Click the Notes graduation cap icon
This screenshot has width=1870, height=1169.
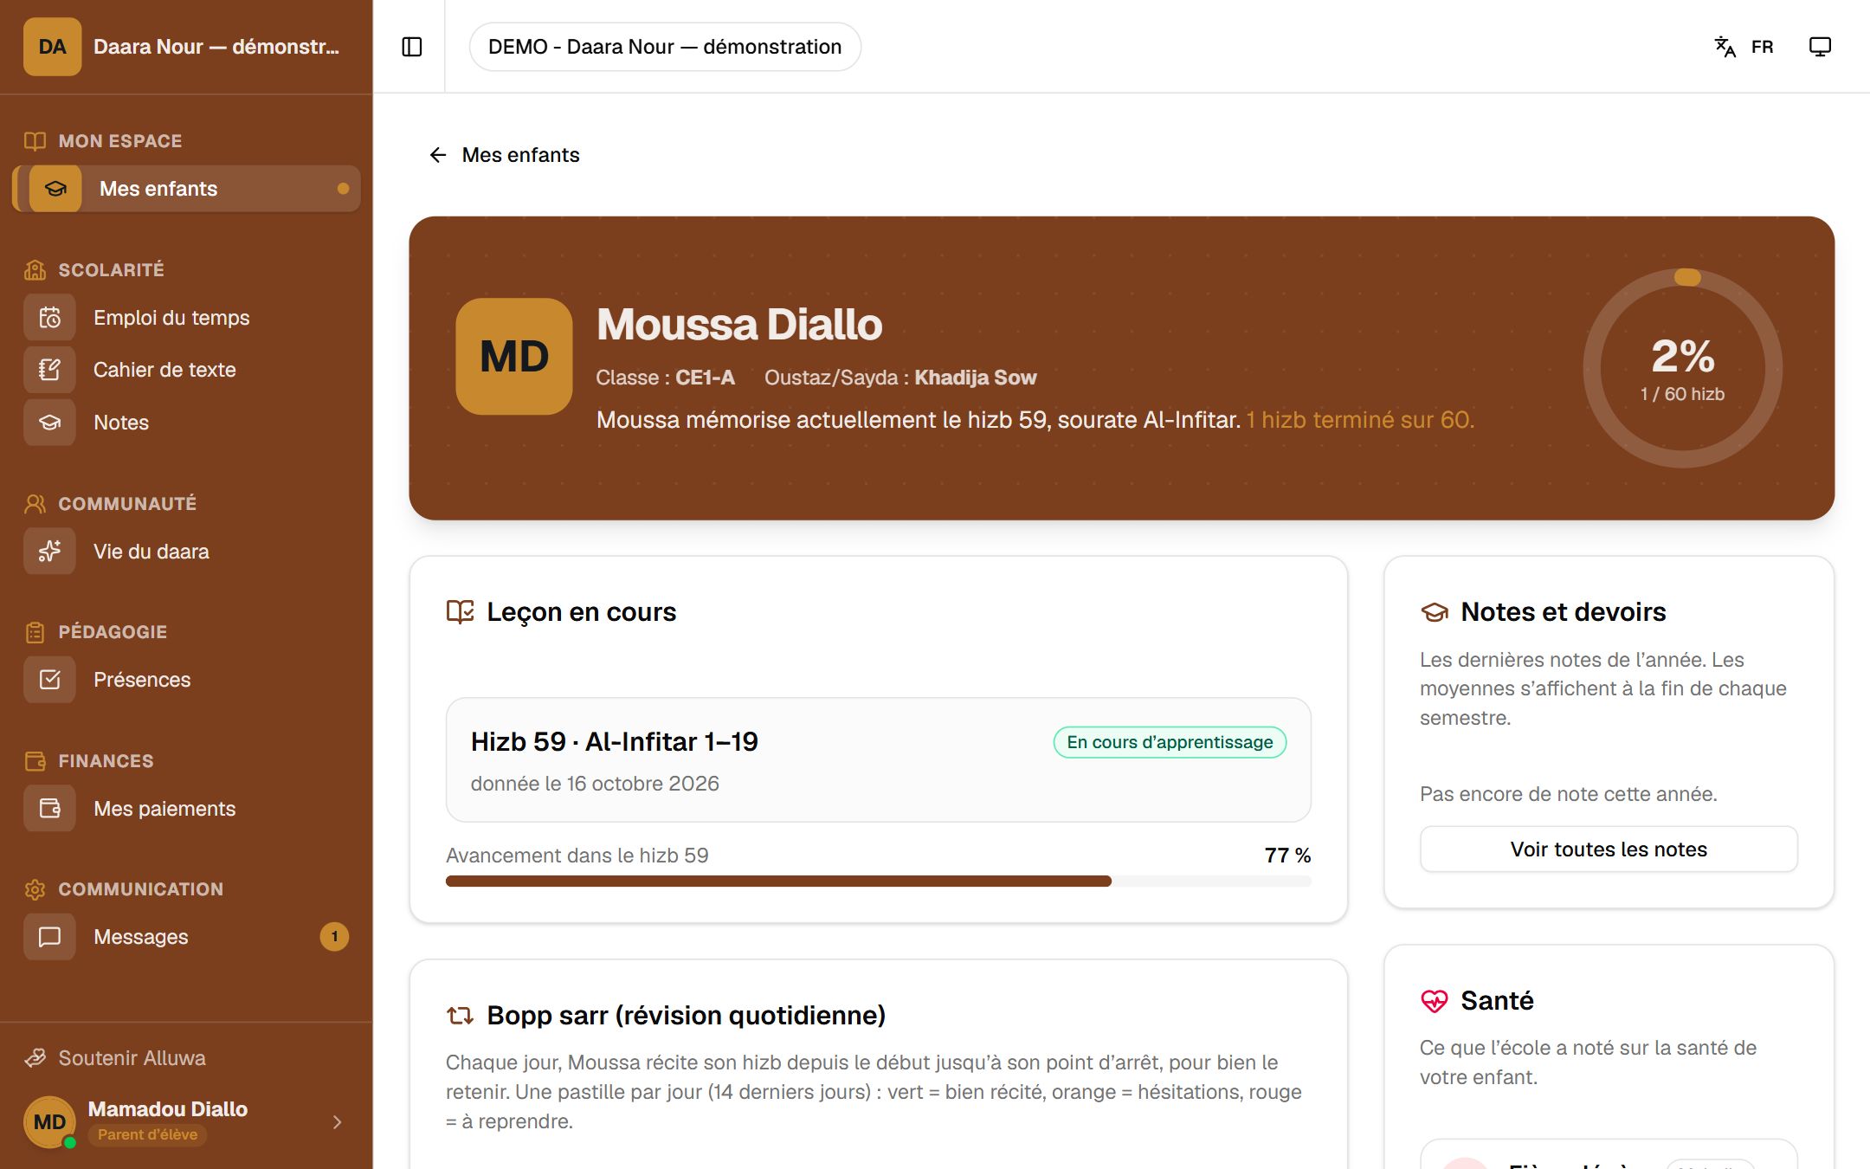50,423
